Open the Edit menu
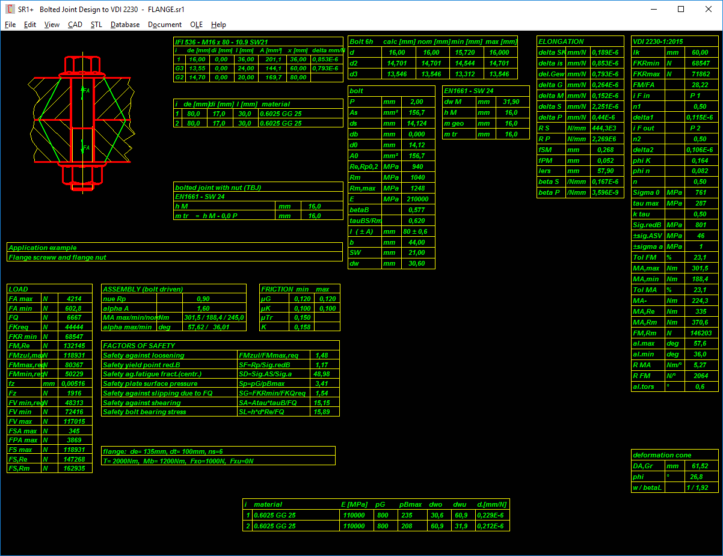The height and width of the screenshot is (556, 723). coord(30,25)
